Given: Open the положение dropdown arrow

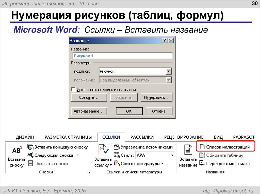Looking at the screenshot, I should (169, 80).
